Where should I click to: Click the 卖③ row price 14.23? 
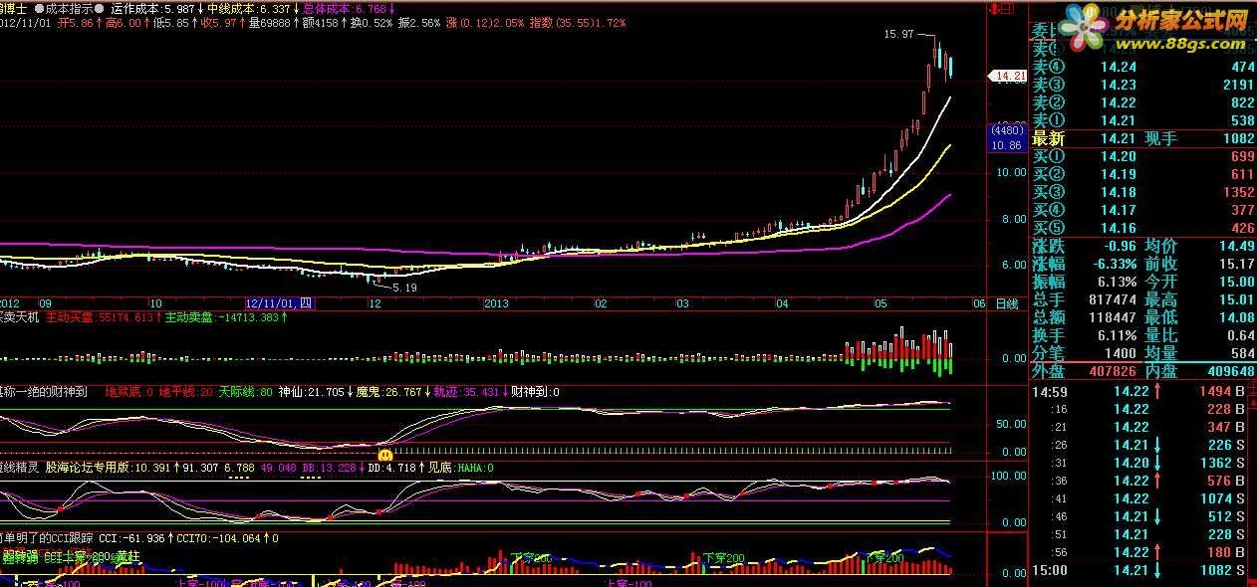[x=1118, y=86]
